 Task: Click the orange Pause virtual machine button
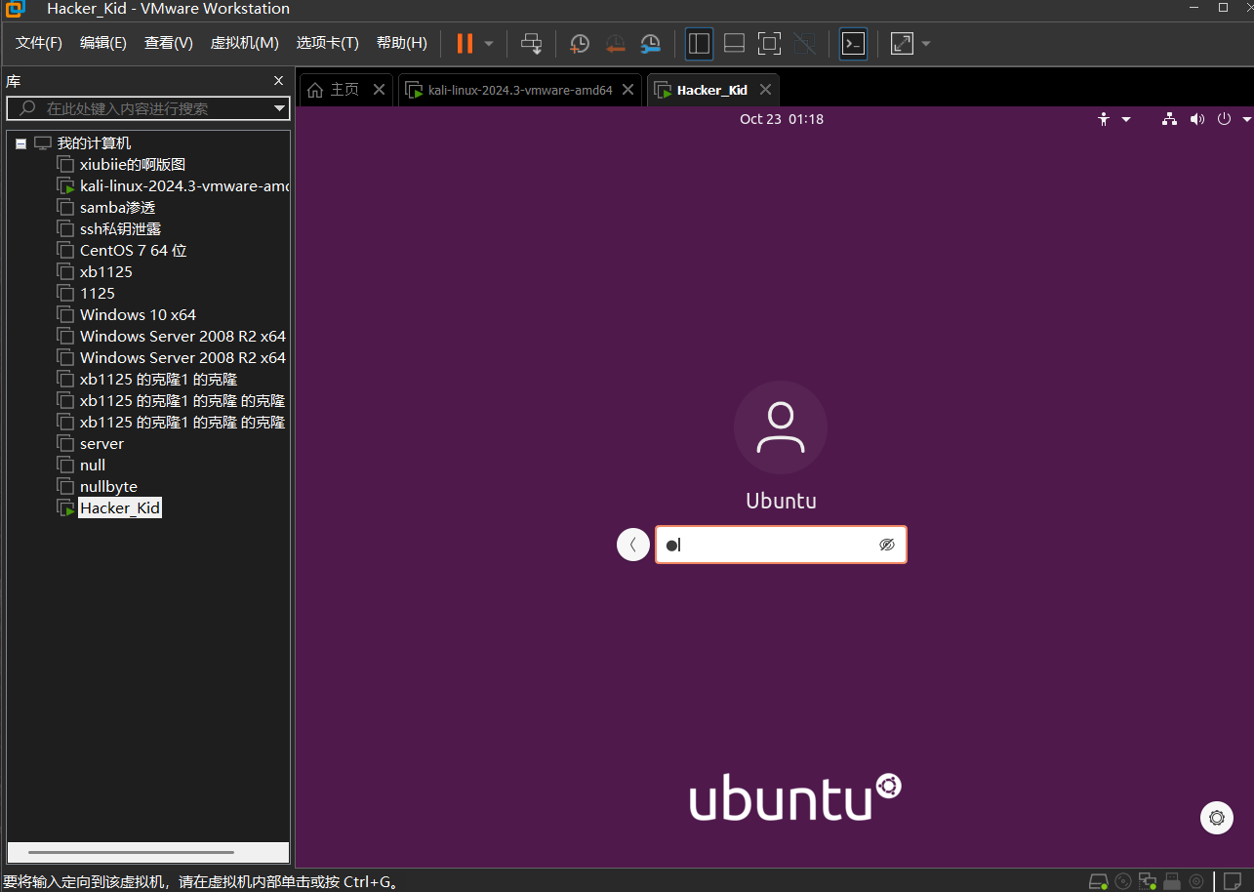pyautogui.click(x=465, y=44)
